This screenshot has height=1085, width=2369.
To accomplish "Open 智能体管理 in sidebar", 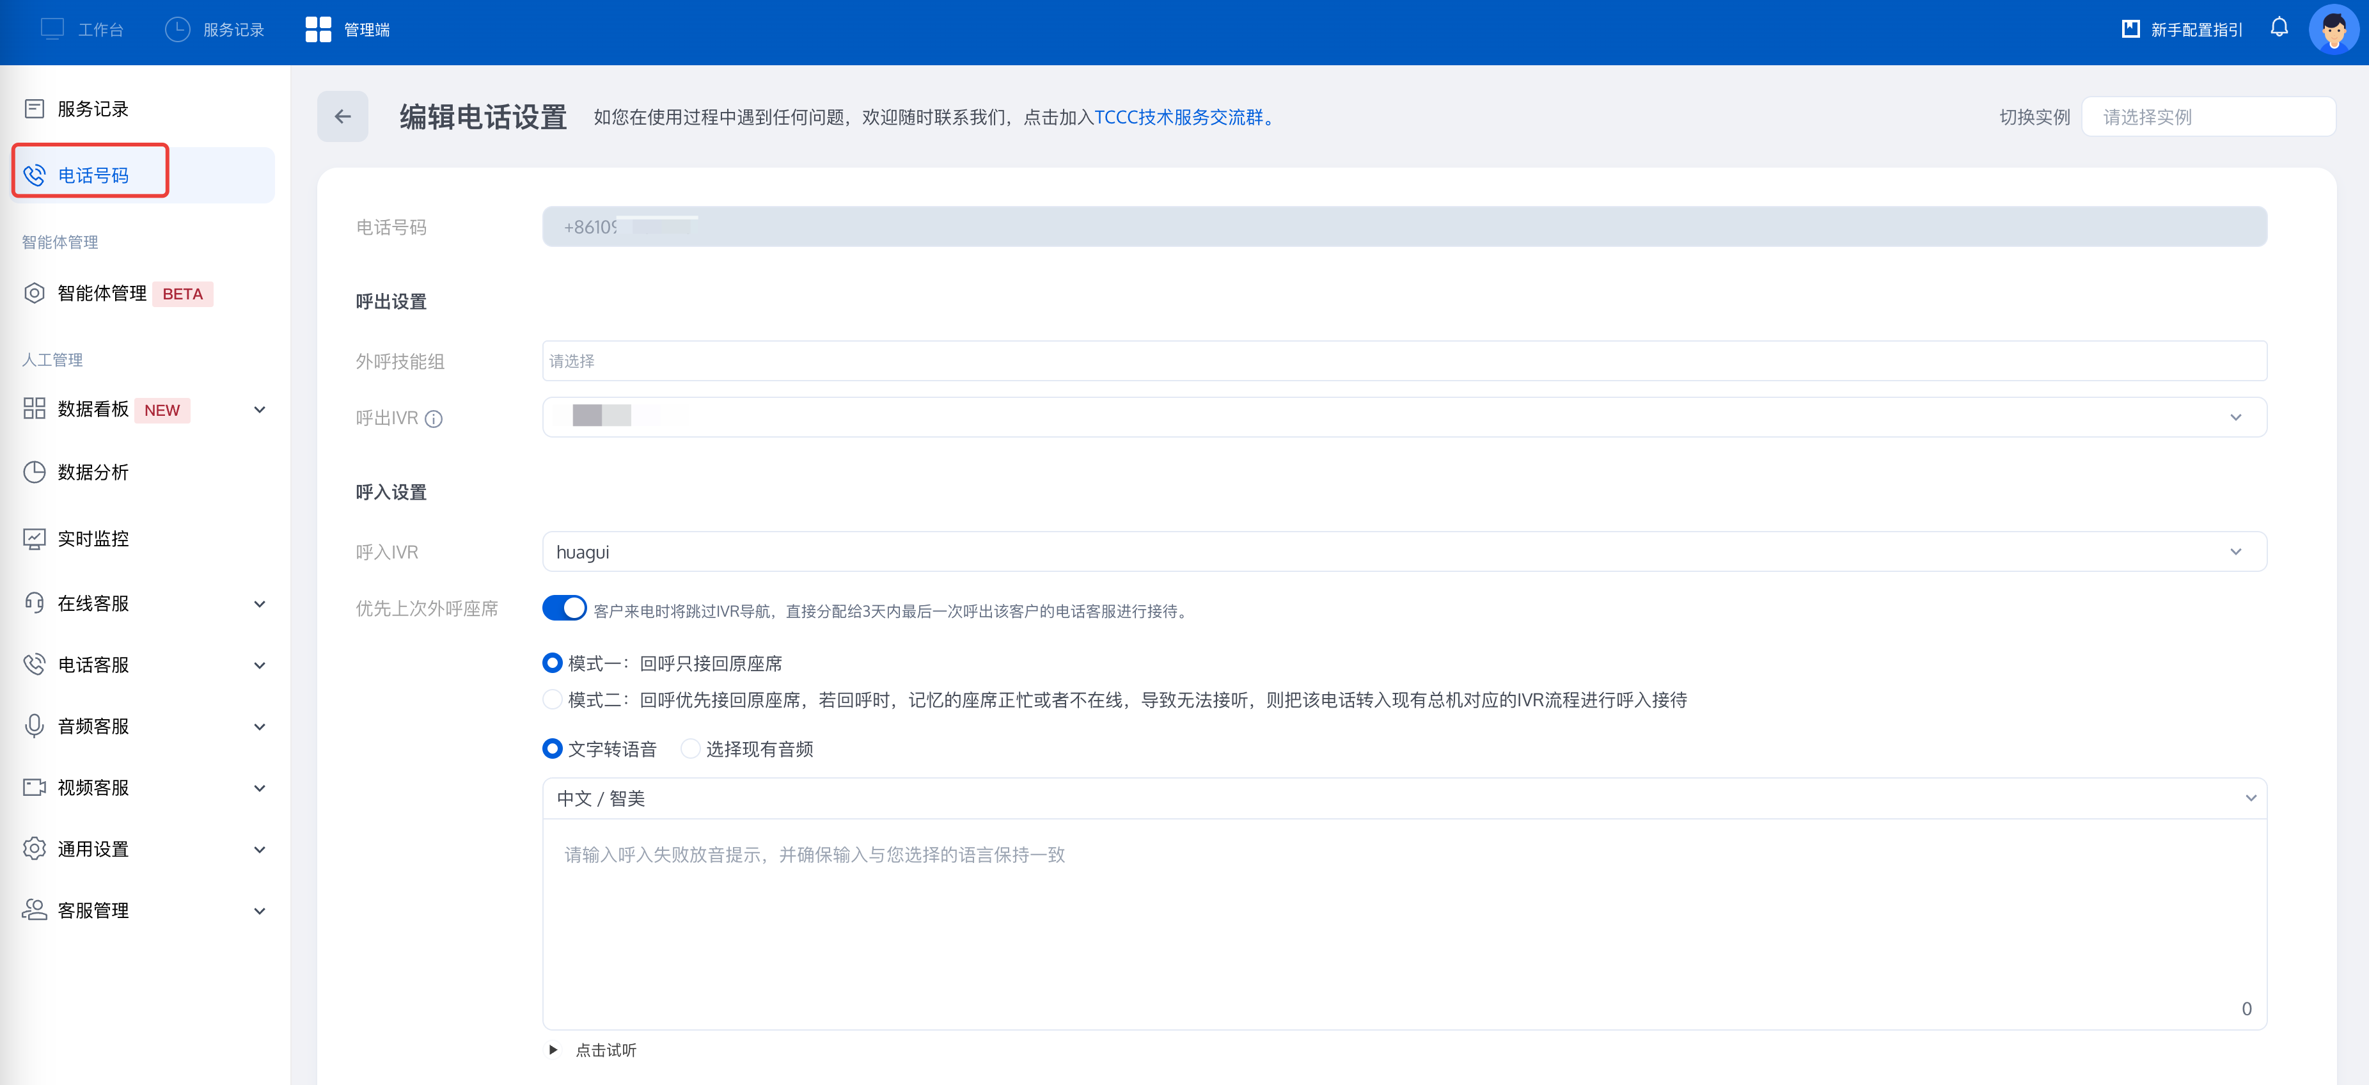I will [101, 293].
